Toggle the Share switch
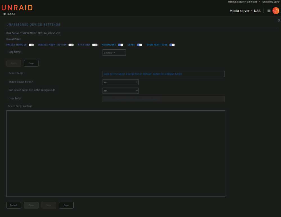 tap(139, 45)
